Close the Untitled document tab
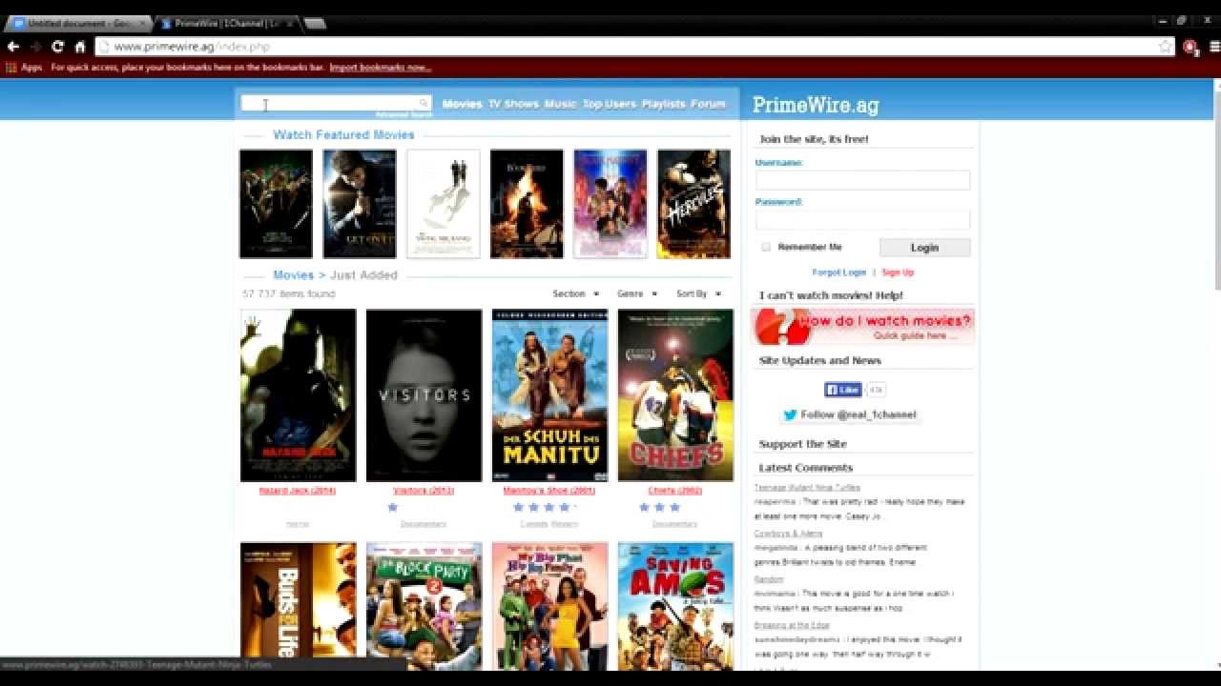The image size is (1221, 686). click(x=143, y=23)
